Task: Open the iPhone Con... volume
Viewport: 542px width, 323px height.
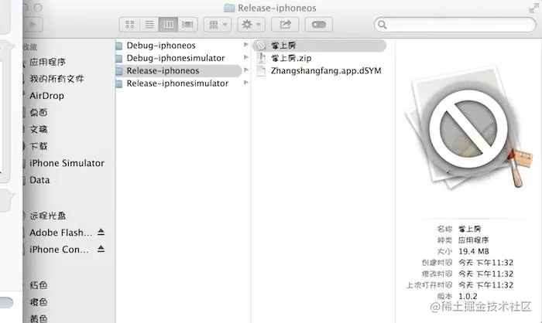Action: [59, 250]
